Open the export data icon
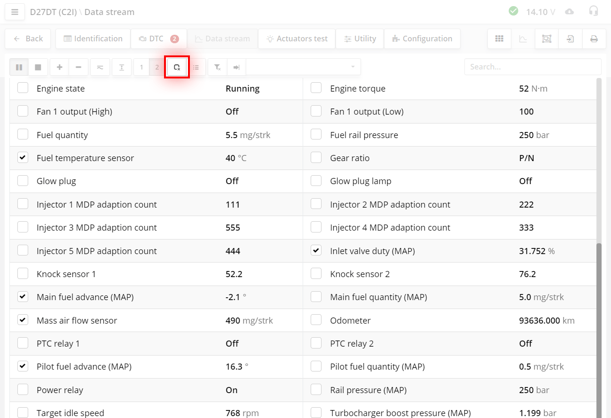The width and height of the screenshot is (611, 418). 570,39
